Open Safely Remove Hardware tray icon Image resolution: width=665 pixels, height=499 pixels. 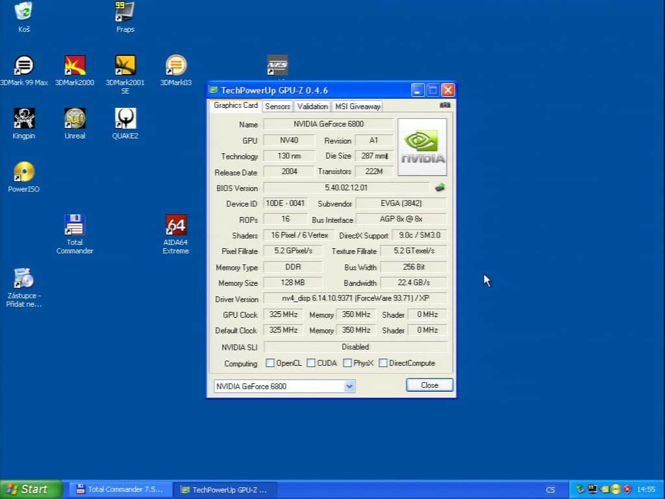click(580, 489)
